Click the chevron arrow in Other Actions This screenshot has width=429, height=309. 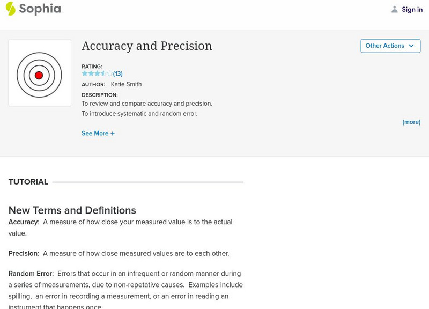pyautogui.click(x=411, y=46)
